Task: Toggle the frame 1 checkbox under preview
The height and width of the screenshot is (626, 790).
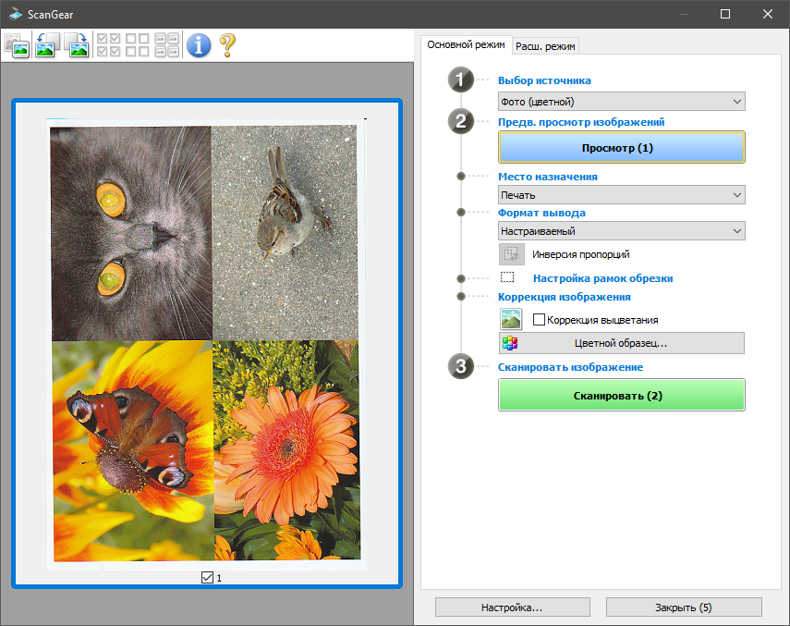Action: (x=207, y=578)
